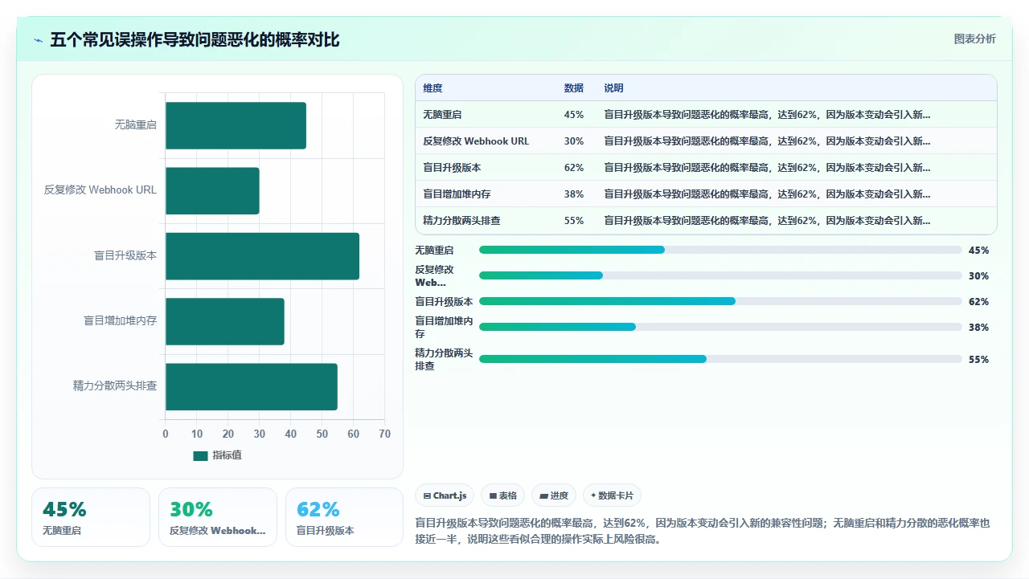
Task: Click the 数据 column header
Action: pos(574,88)
